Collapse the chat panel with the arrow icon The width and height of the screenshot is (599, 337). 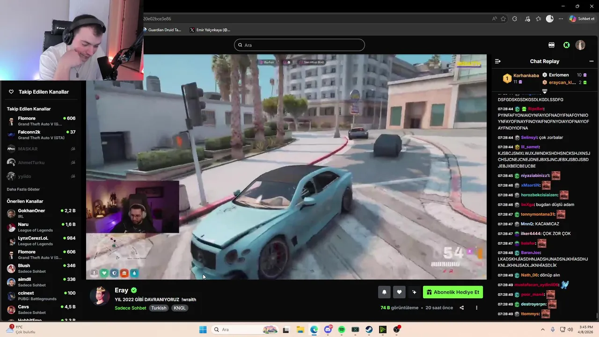click(498, 61)
